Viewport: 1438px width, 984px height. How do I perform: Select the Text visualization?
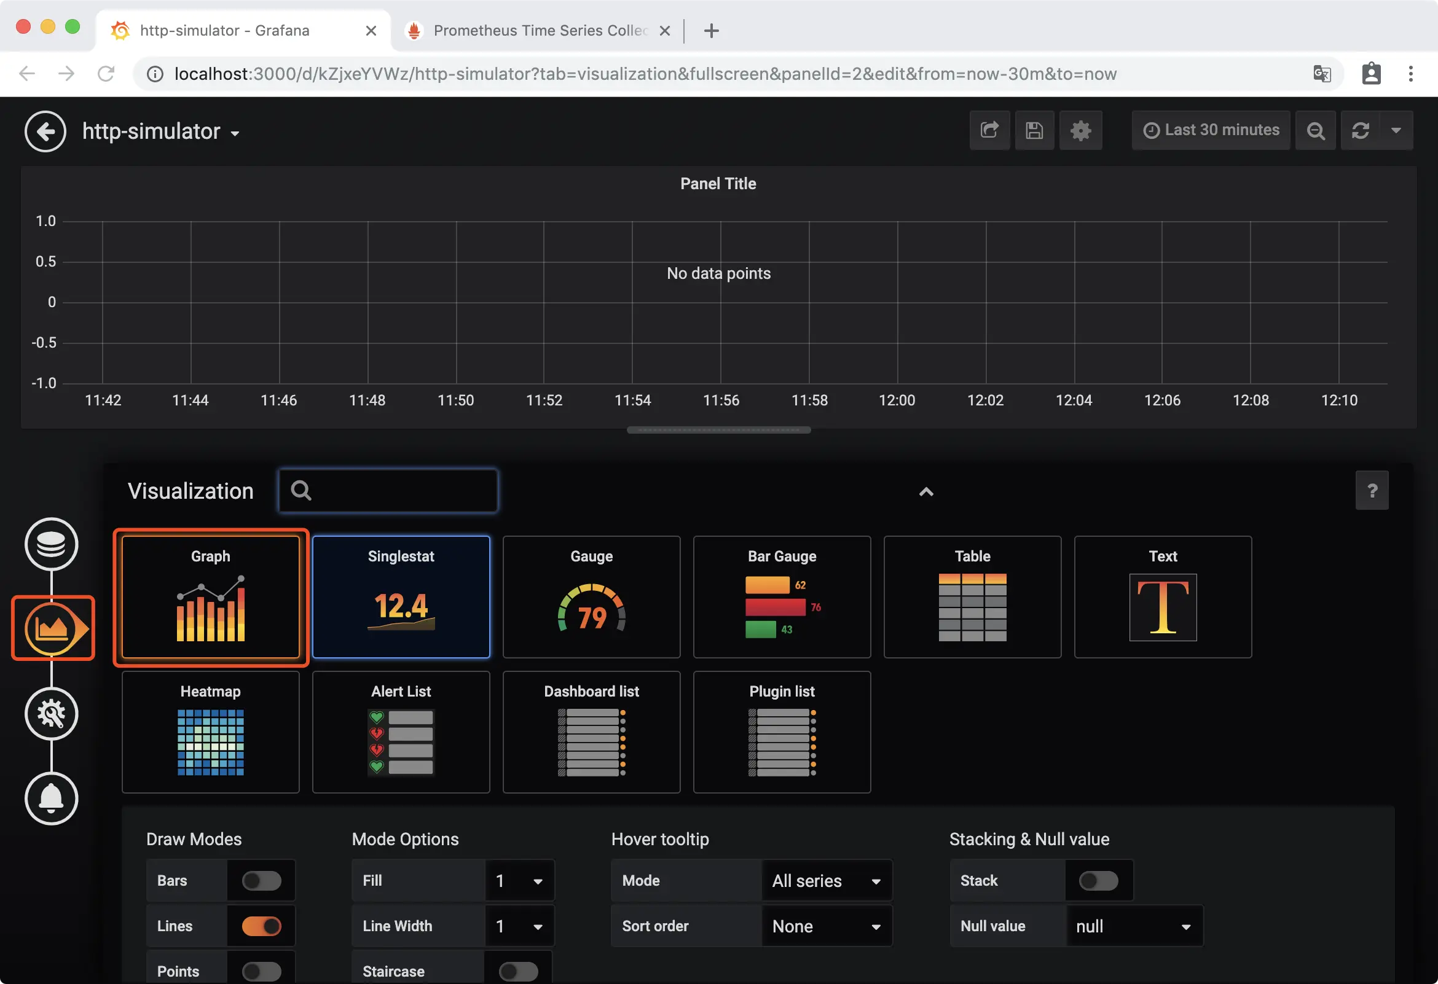1163,597
